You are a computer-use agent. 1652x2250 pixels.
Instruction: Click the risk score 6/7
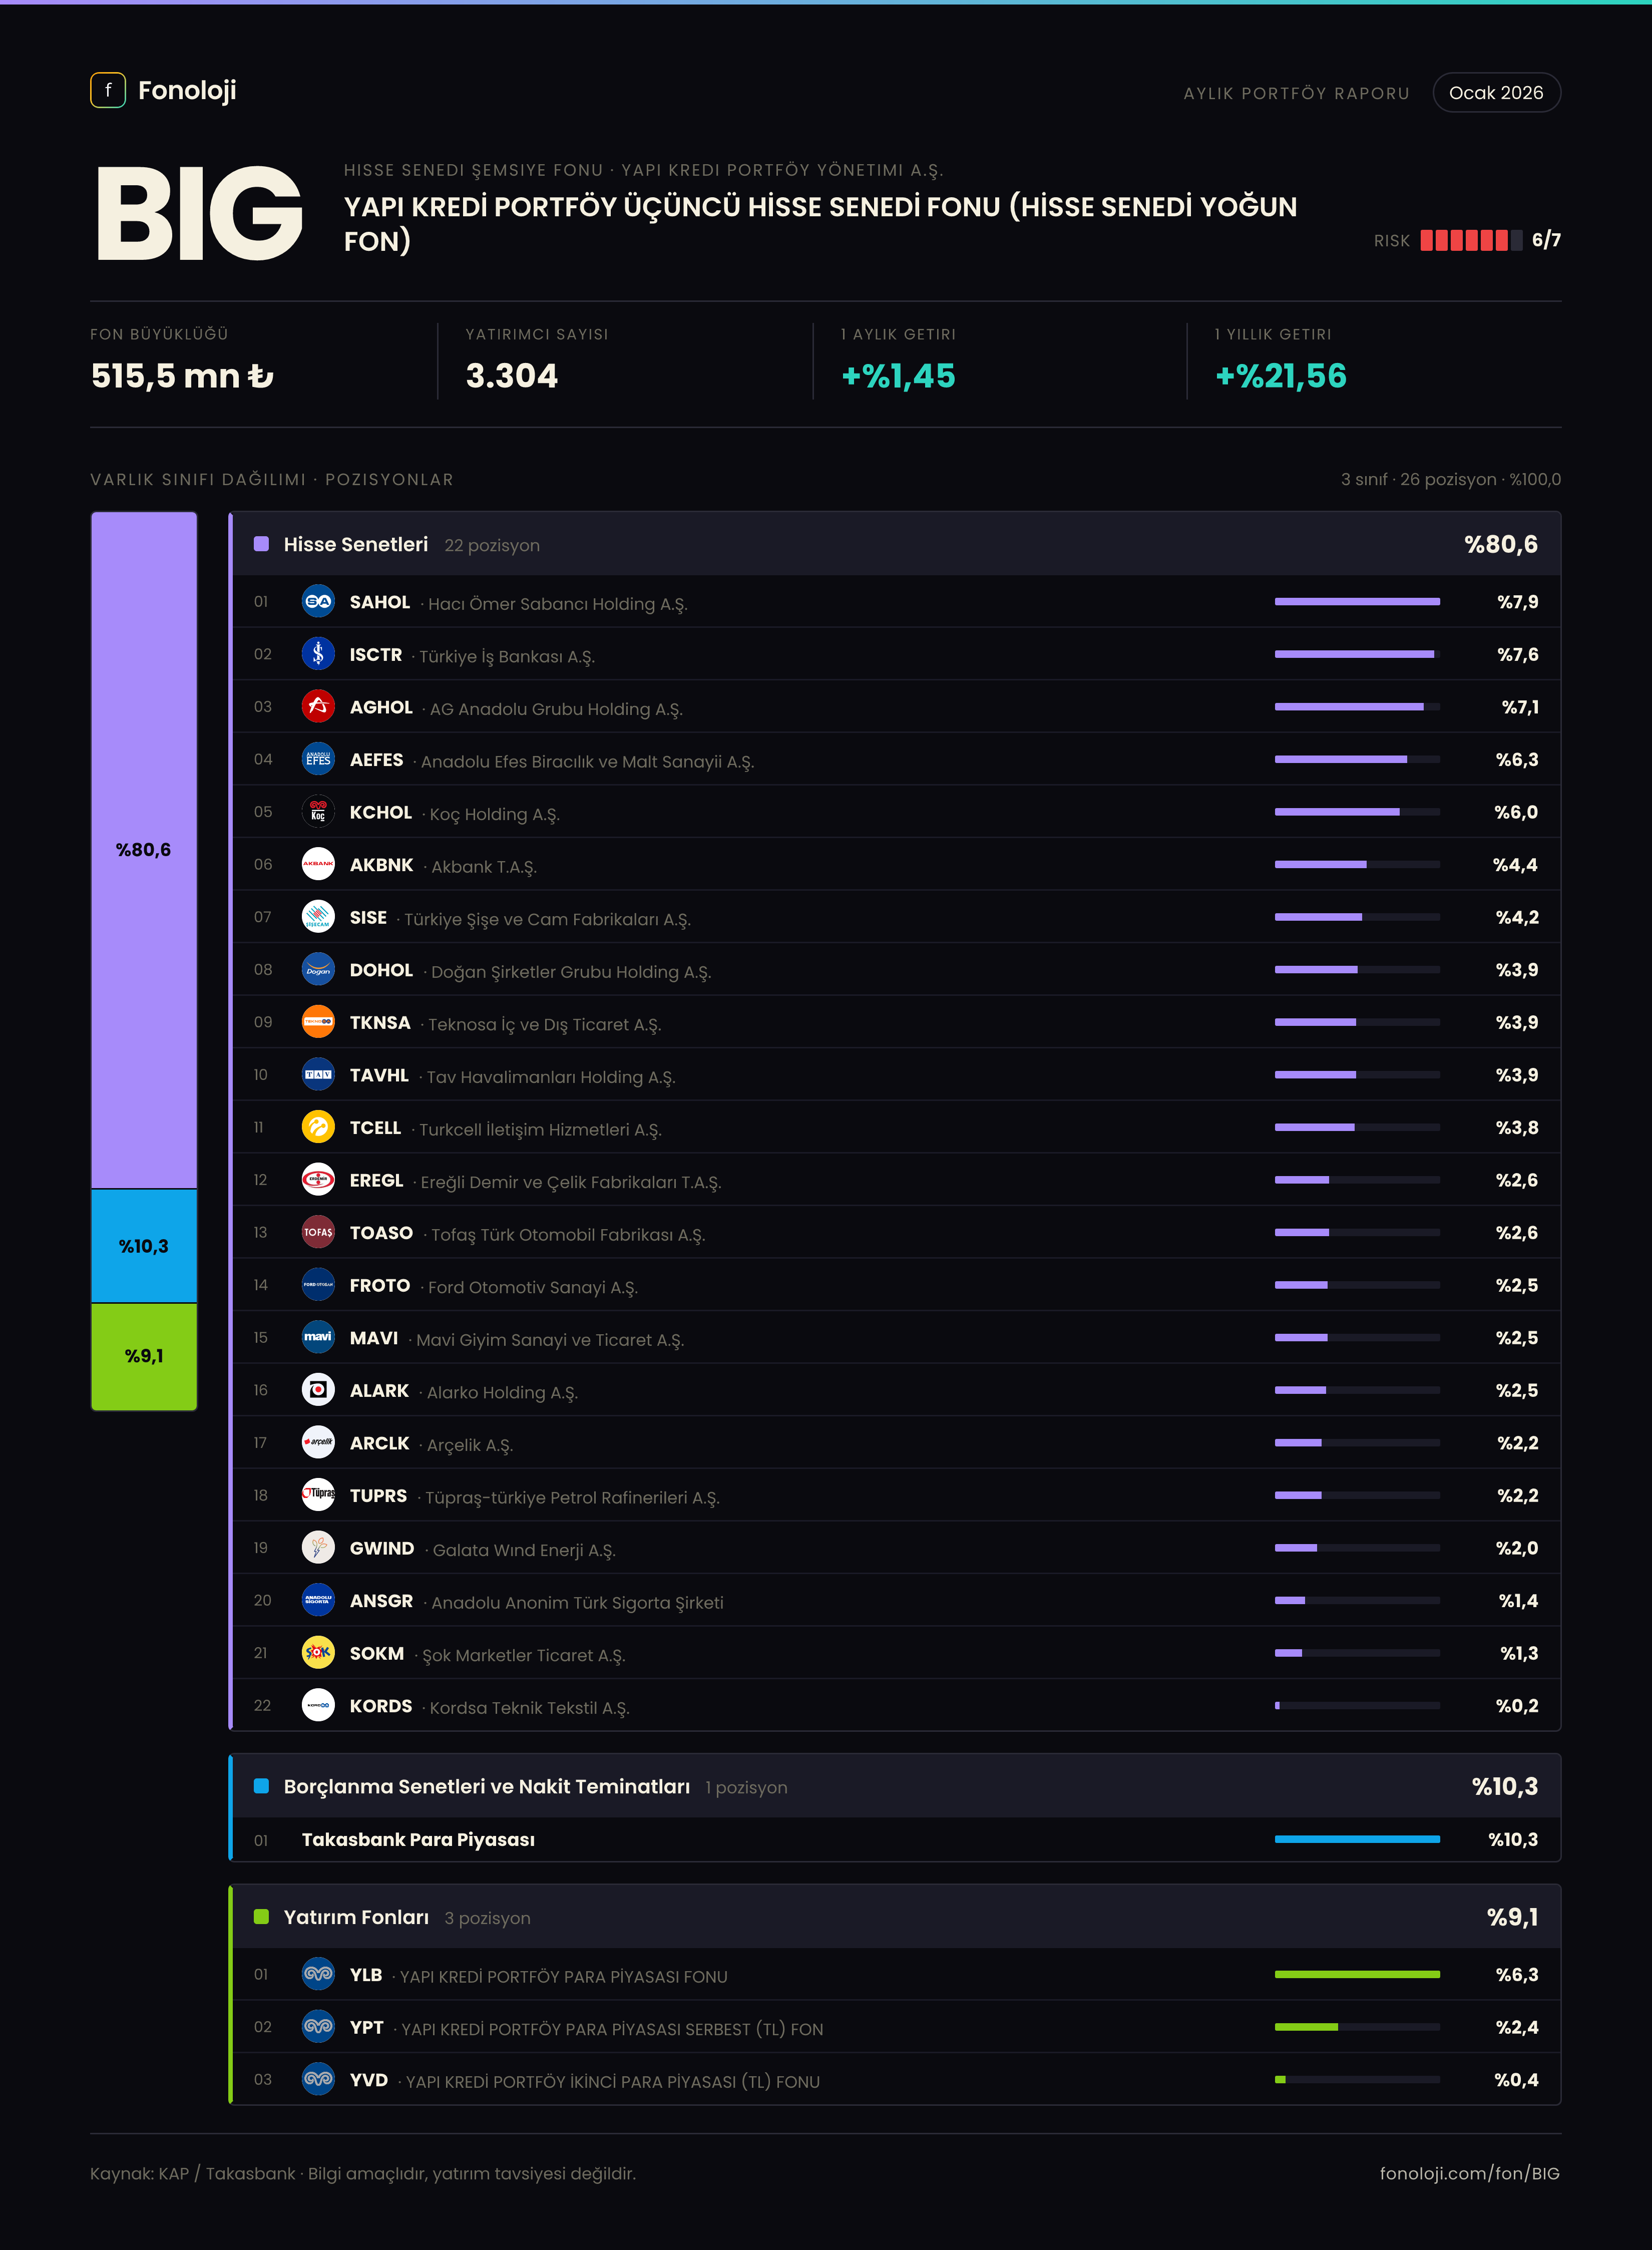click(1546, 240)
